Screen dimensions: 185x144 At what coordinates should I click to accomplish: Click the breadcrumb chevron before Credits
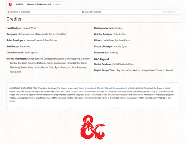(x=53, y=4)
